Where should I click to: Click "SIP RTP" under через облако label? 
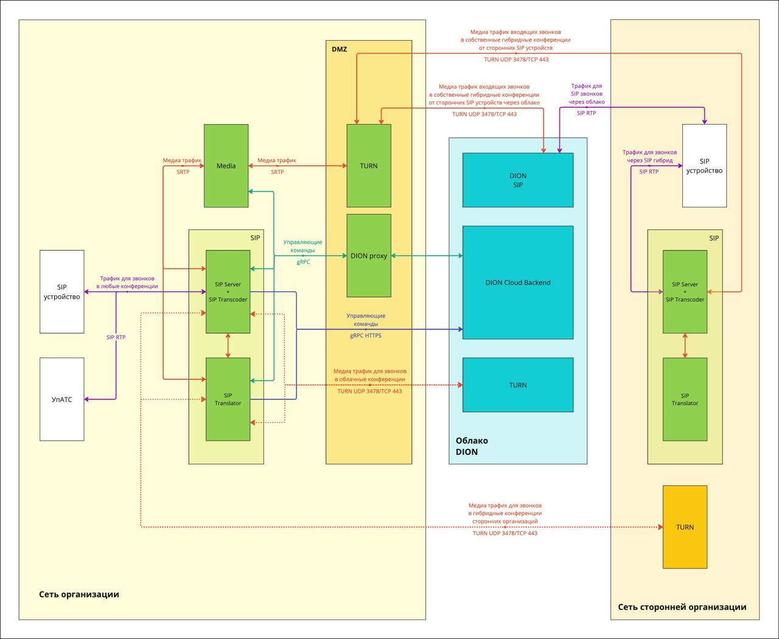pyautogui.click(x=587, y=113)
